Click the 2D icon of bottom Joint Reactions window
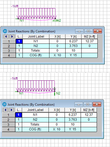110x147 pixels. [x=4, y=104]
